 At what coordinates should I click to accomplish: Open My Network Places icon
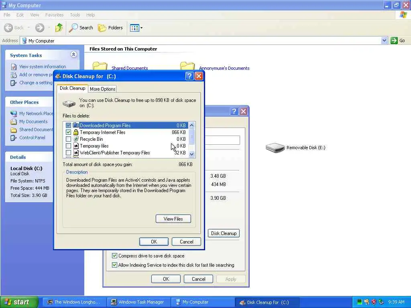click(x=13, y=113)
